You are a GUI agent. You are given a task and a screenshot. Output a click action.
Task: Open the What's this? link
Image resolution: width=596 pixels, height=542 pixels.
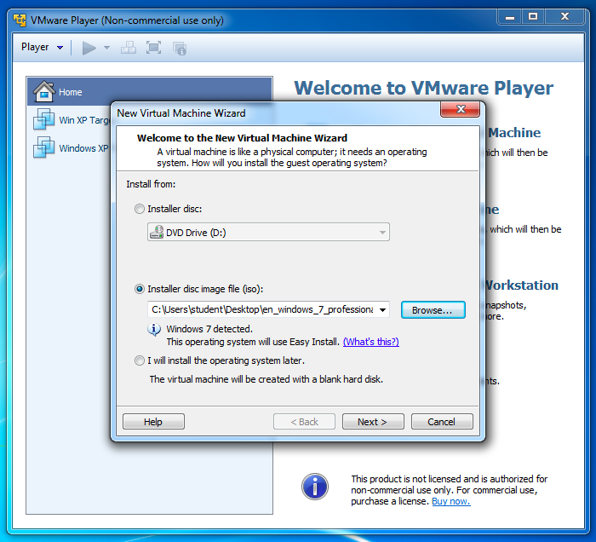click(371, 342)
